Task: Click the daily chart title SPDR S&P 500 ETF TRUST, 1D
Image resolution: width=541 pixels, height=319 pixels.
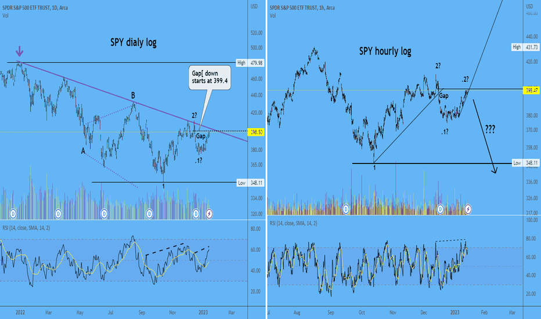Action: tap(35, 8)
